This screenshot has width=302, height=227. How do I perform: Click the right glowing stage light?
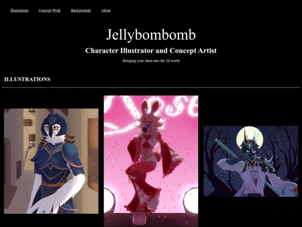point(191,200)
